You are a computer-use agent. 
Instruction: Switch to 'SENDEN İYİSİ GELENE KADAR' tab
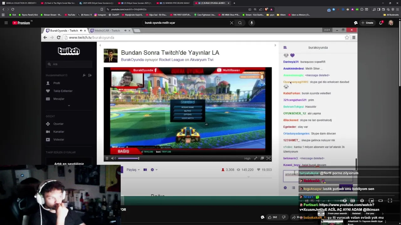174,3
